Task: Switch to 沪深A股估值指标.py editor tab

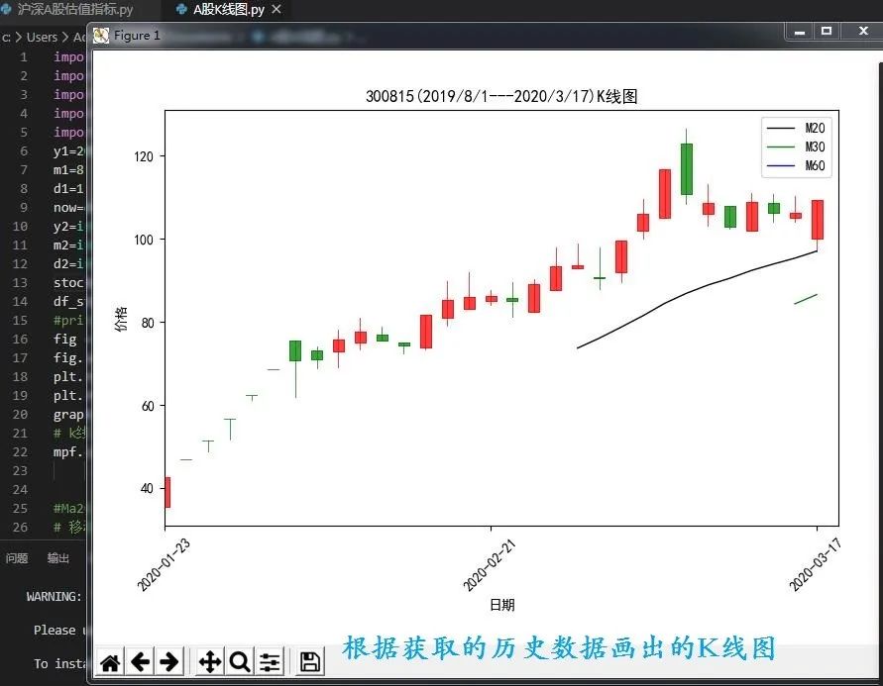Action: [74, 9]
